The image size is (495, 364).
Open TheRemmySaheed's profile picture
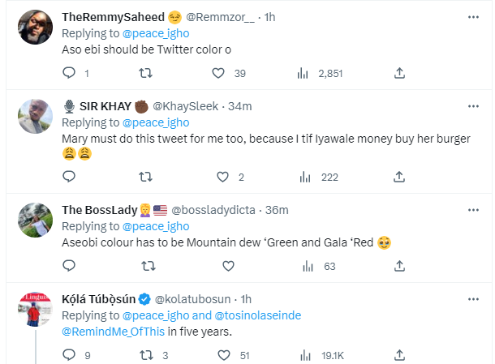[x=36, y=29]
